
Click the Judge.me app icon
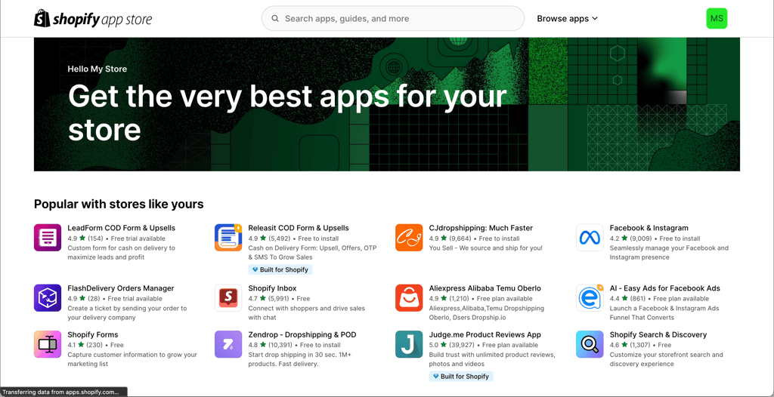[409, 344]
